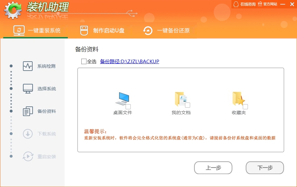Image resolution: width=297 pixels, height=187 pixels.
Task: Go back with the 上一步 button
Action: tap(213, 168)
